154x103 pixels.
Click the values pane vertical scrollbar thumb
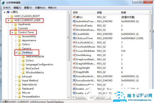pos(151,31)
